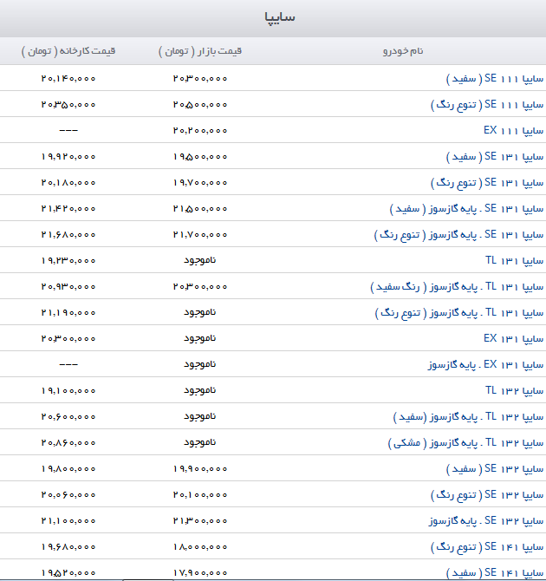Click factory price 20,930,000 cell
Viewport: 546px width, 581px height.
click(x=68, y=287)
